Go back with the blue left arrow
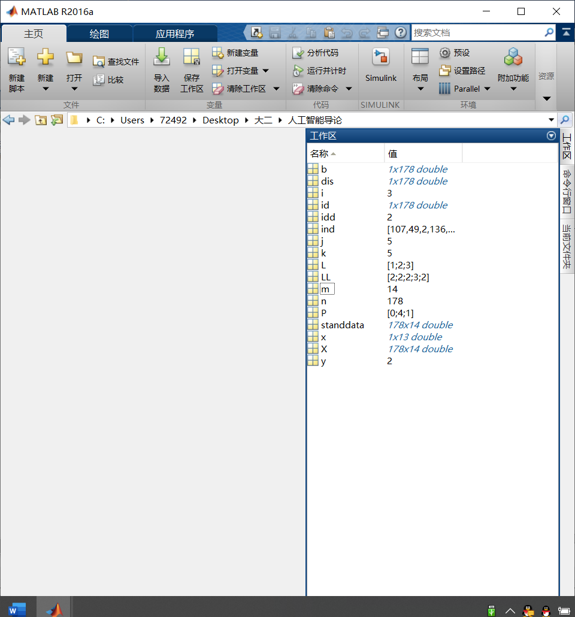 (8, 120)
